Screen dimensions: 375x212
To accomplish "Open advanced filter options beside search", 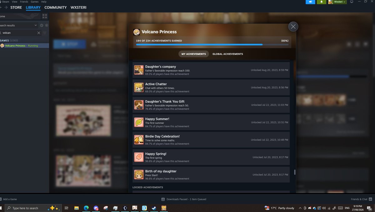I will pyautogui.click(x=45, y=33).
